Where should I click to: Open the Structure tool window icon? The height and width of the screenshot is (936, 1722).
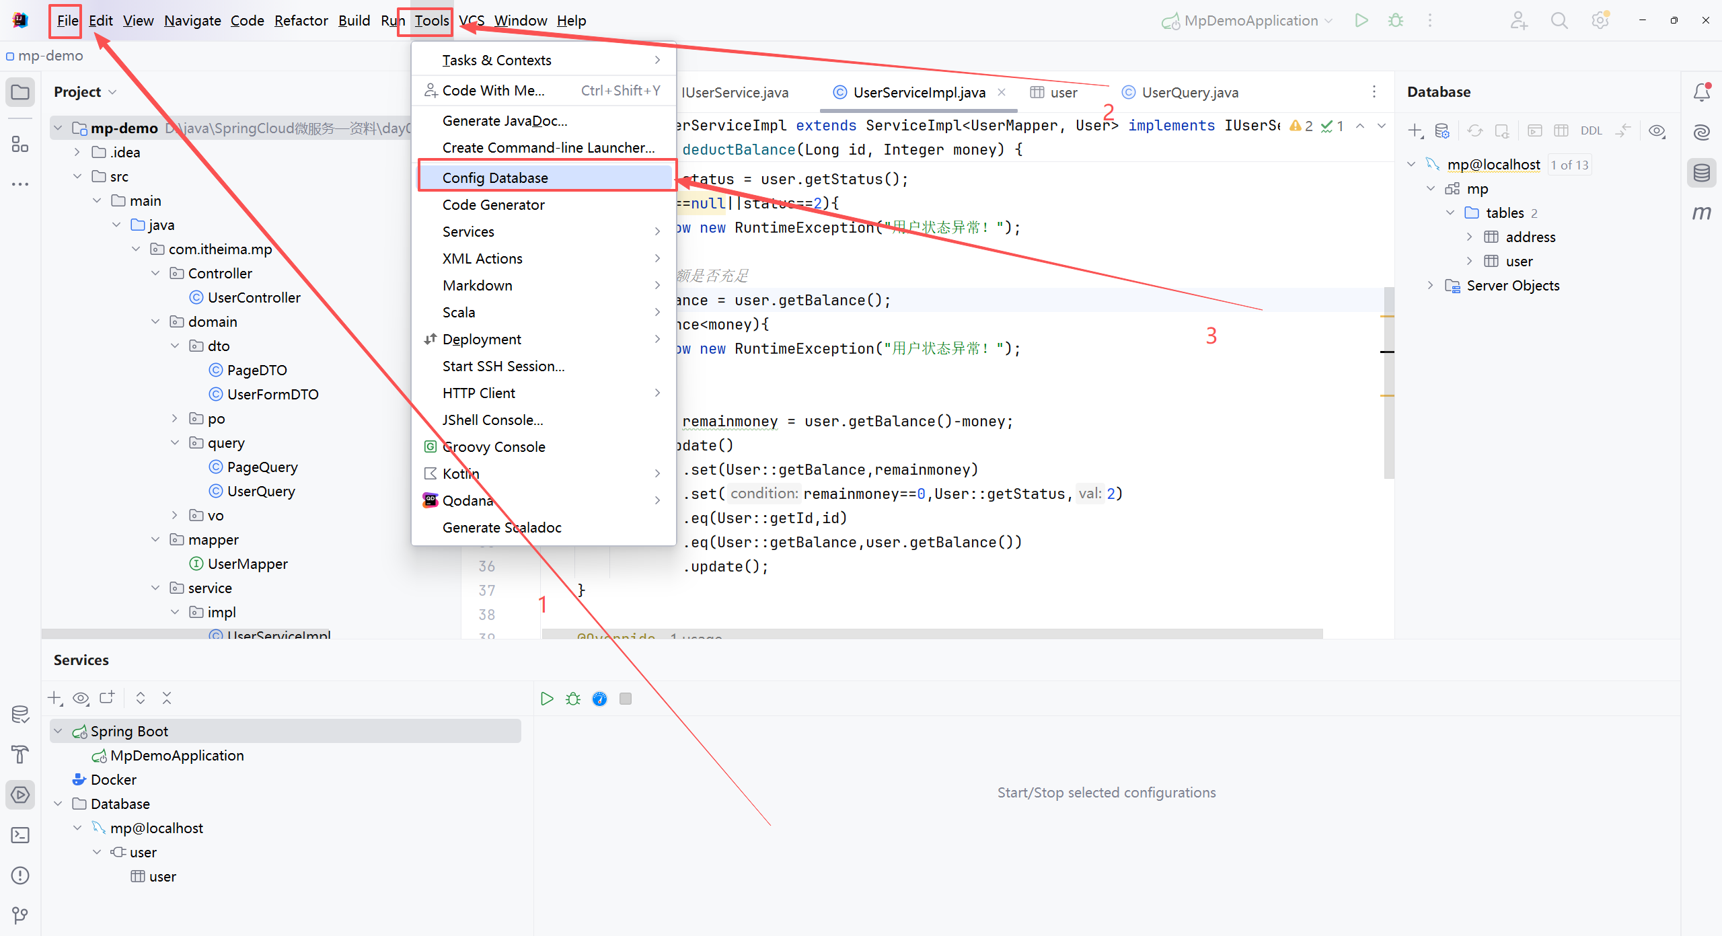(20, 144)
